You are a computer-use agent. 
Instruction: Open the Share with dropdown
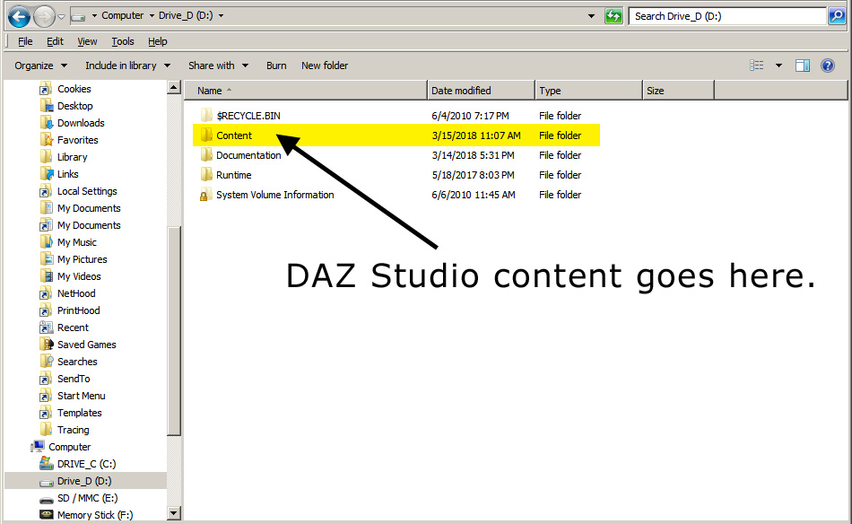(x=219, y=65)
